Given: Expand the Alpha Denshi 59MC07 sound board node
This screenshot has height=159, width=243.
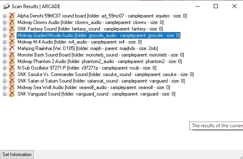Looking at the screenshot, I should click(4, 16).
